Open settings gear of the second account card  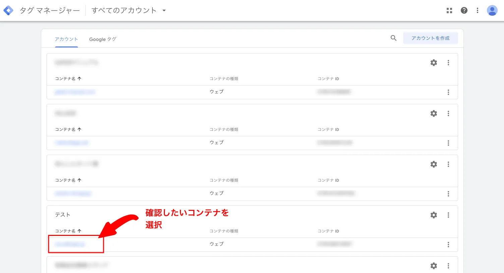[434, 113]
